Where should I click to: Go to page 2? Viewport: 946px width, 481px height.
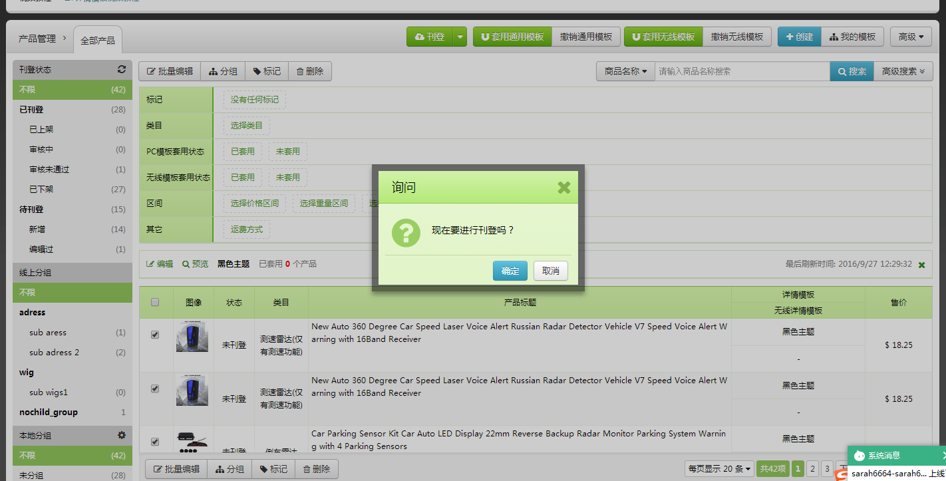812,469
